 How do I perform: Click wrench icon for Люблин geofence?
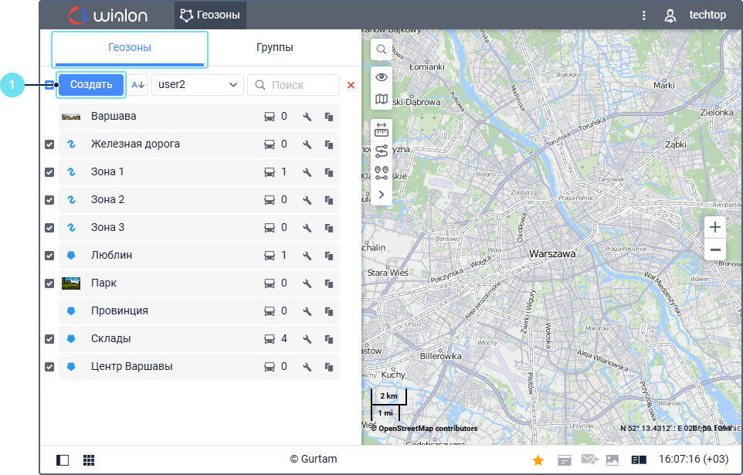coord(307,256)
